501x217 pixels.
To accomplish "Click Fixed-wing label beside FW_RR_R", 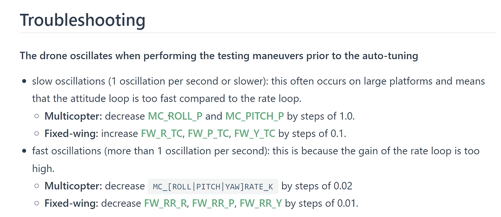I will (x=72, y=203).
